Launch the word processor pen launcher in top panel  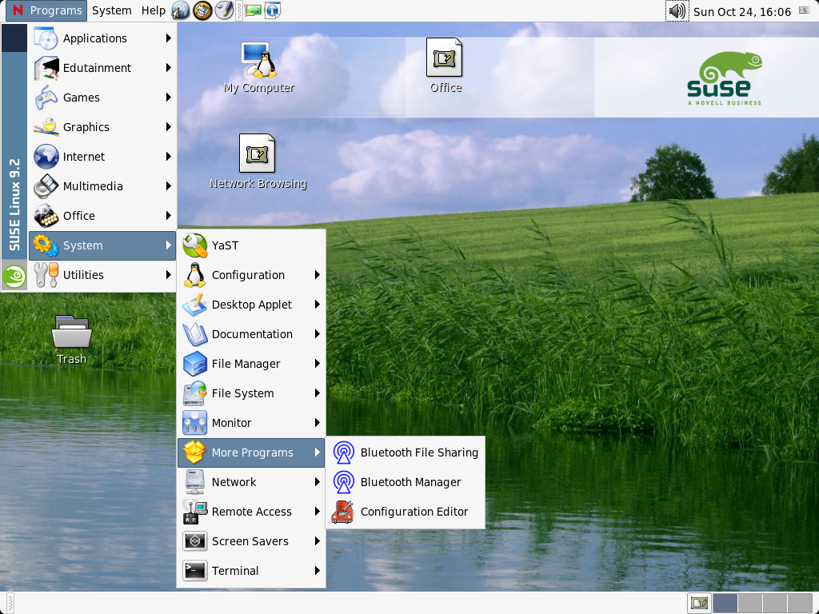(x=225, y=10)
